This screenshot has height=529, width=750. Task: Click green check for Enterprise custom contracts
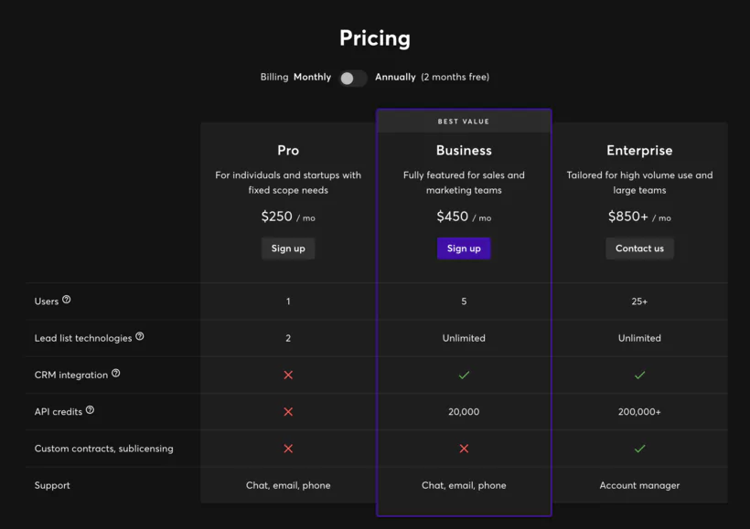point(639,448)
